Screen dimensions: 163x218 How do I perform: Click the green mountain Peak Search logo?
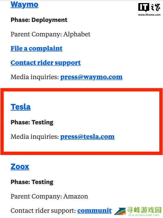pos(119,211)
